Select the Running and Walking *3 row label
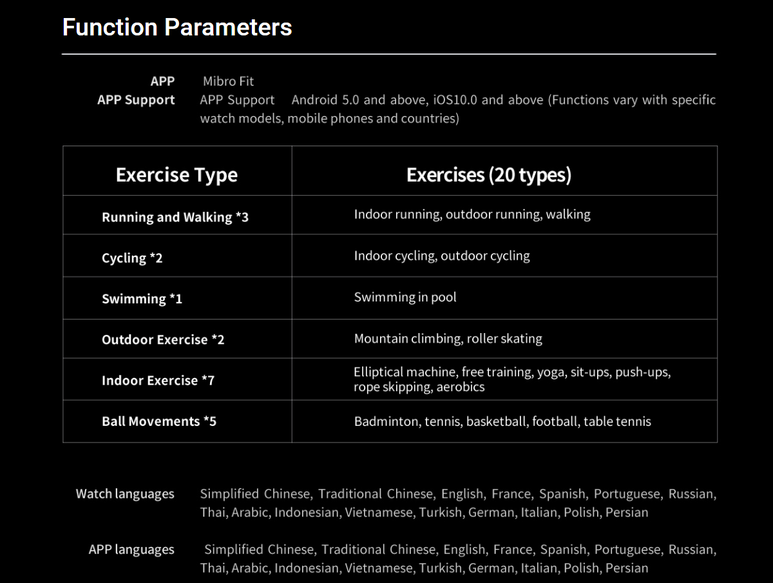Screen dimensions: 773x583 point(175,217)
